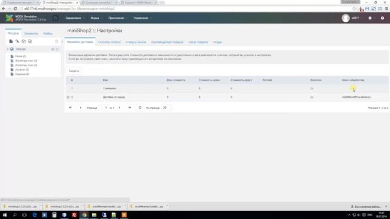Click the new weblink chain icon
The image size is (390, 219).
coord(17,41)
